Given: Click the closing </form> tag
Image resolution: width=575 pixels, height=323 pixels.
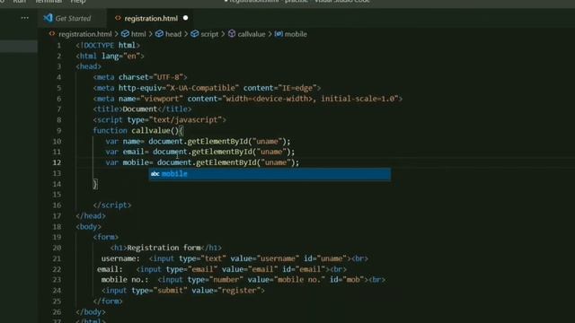Looking at the screenshot, I should 108,301.
